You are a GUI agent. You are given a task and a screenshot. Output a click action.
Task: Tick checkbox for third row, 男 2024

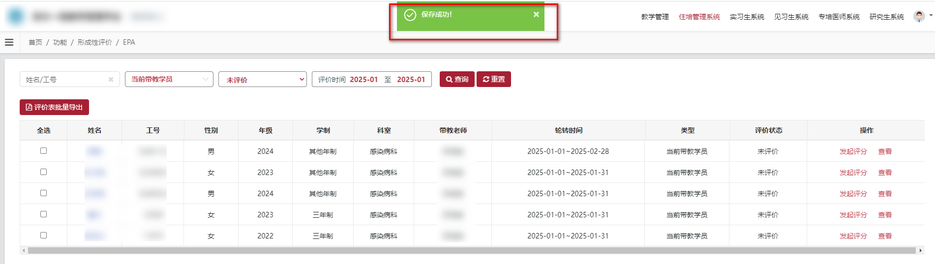click(x=43, y=193)
